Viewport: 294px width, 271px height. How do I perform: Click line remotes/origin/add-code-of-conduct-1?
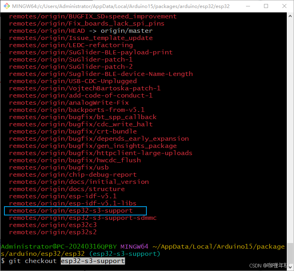click(x=81, y=96)
